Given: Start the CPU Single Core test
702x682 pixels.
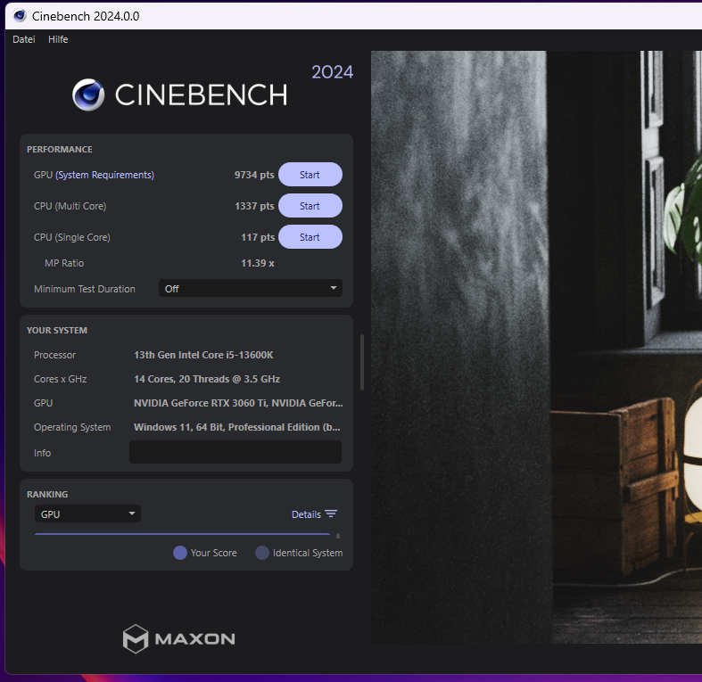Looking at the screenshot, I should click(x=310, y=237).
